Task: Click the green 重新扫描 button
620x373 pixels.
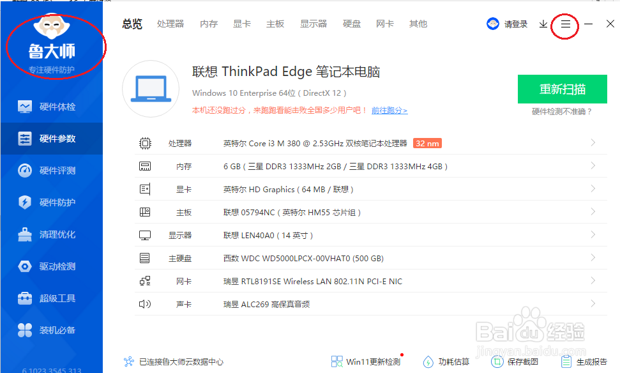Action: pyautogui.click(x=563, y=89)
